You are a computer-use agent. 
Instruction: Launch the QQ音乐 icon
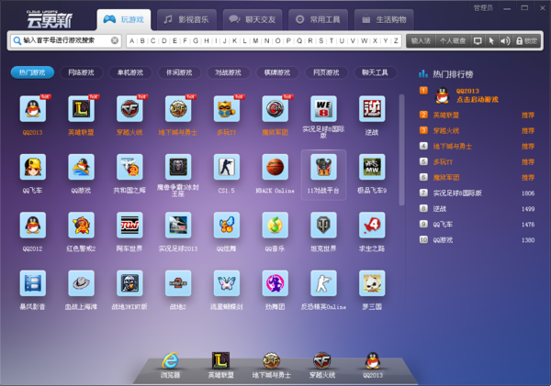(275, 225)
